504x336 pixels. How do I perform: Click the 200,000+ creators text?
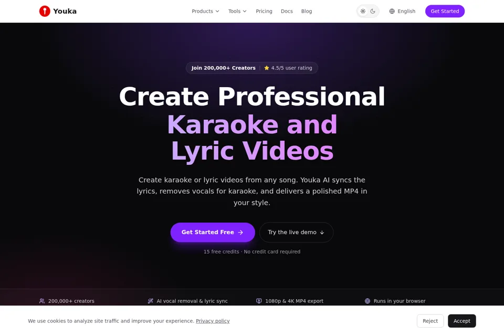coord(71,301)
